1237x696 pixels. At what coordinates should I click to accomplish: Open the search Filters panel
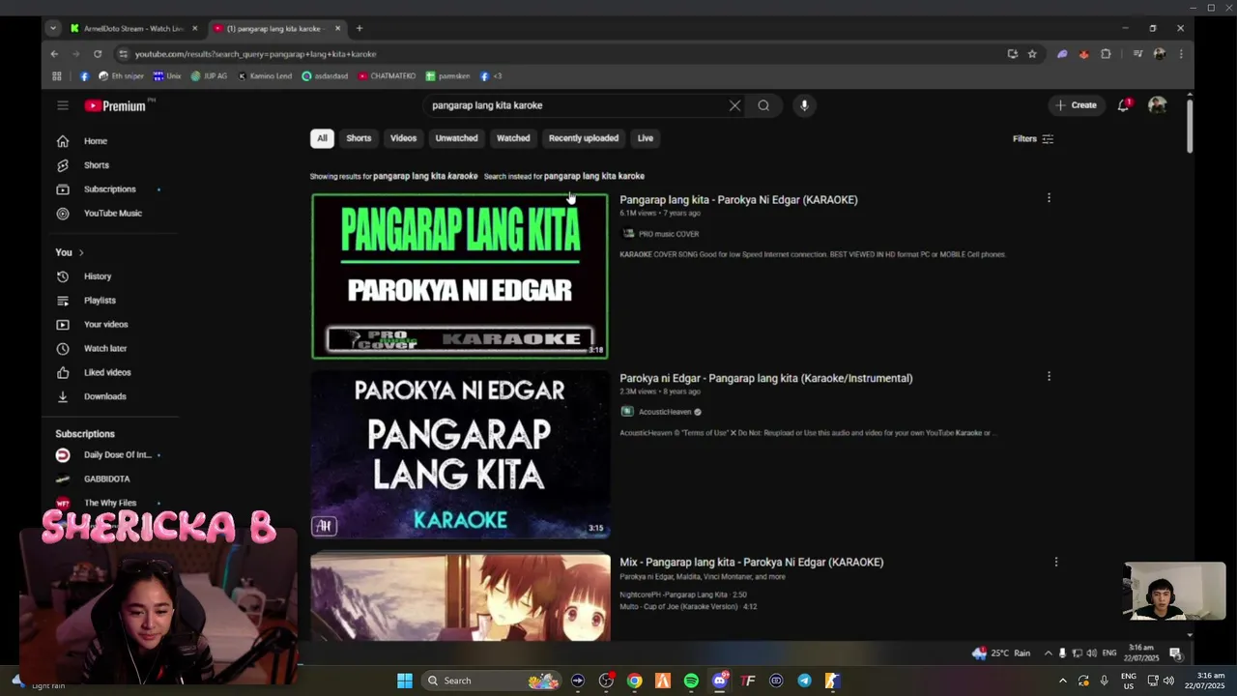point(1033,138)
